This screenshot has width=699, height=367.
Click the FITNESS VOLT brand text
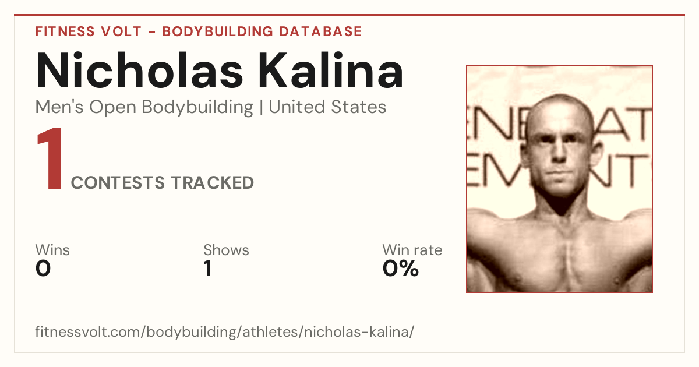tap(89, 31)
